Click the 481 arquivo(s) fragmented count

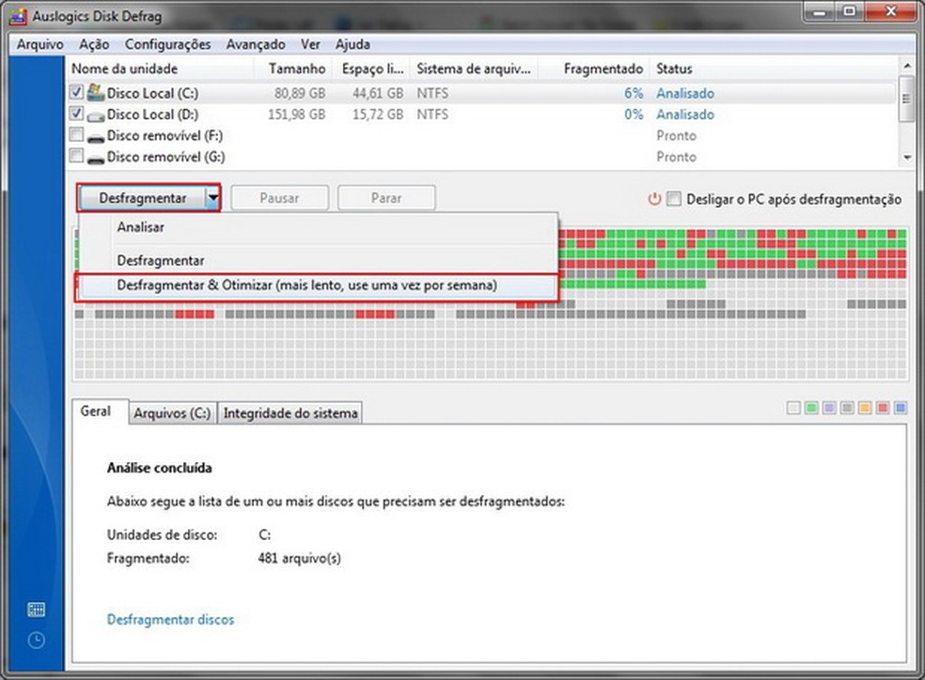pyautogui.click(x=299, y=558)
